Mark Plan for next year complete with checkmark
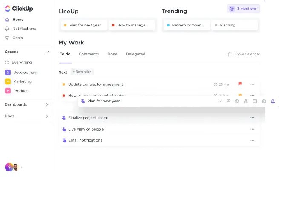Image resolution: width=299 pixels, height=203 pixels. tap(220, 101)
